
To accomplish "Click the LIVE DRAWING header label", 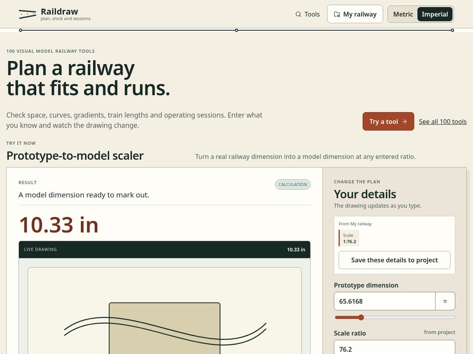I will [40, 249].
